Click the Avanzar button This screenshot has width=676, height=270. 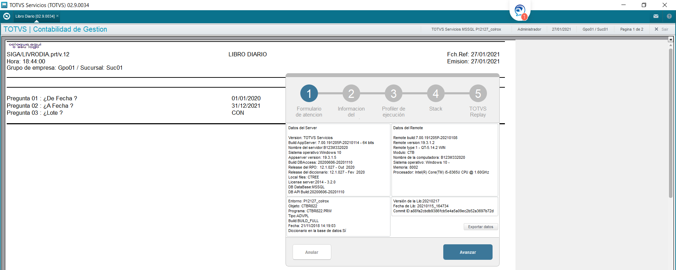pos(468,252)
